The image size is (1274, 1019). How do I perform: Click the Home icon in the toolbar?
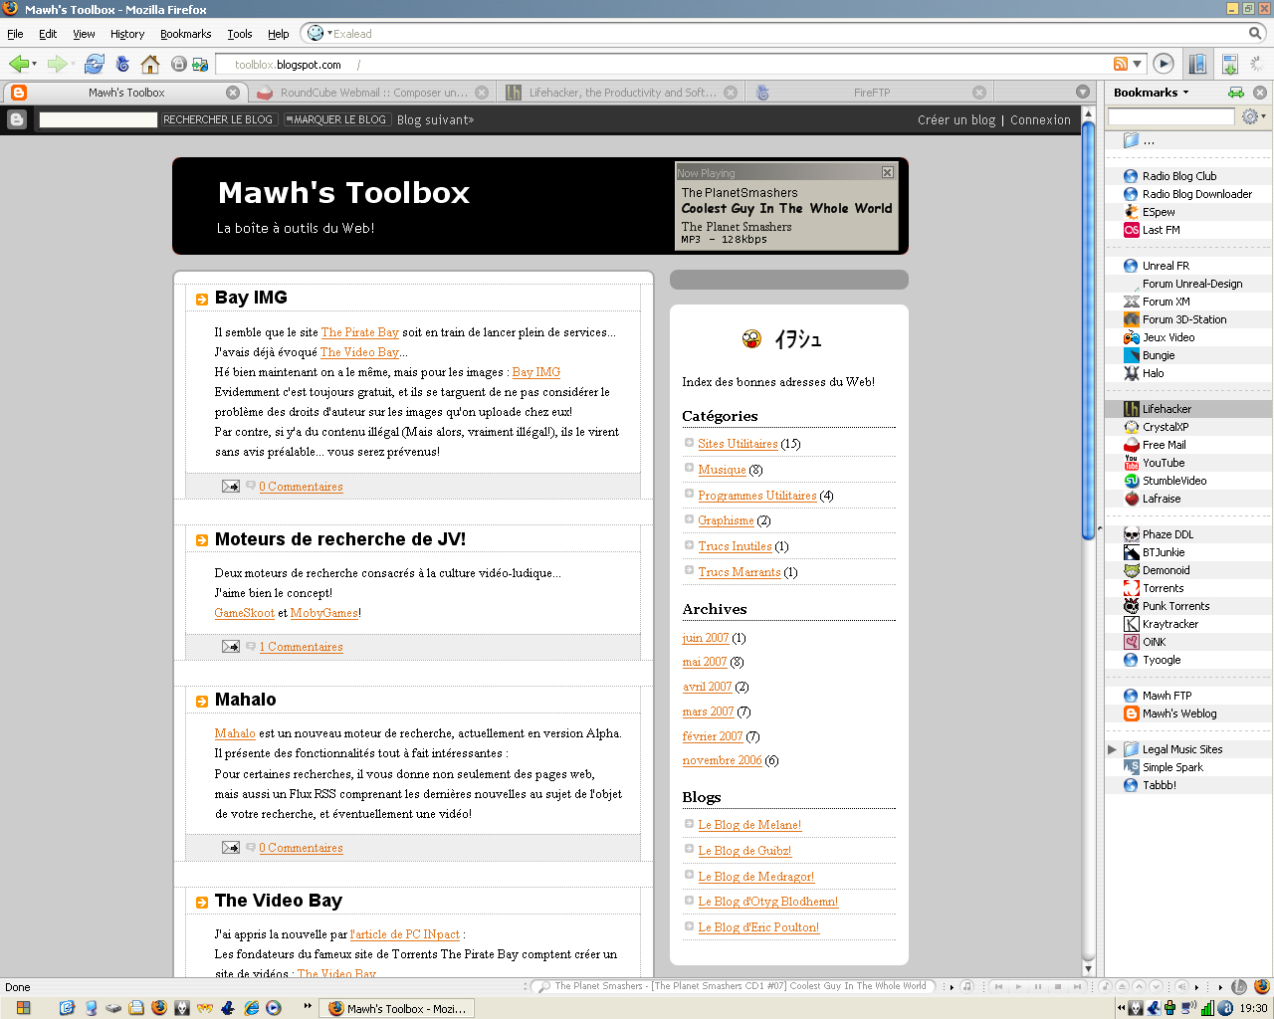pyautogui.click(x=150, y=65)
